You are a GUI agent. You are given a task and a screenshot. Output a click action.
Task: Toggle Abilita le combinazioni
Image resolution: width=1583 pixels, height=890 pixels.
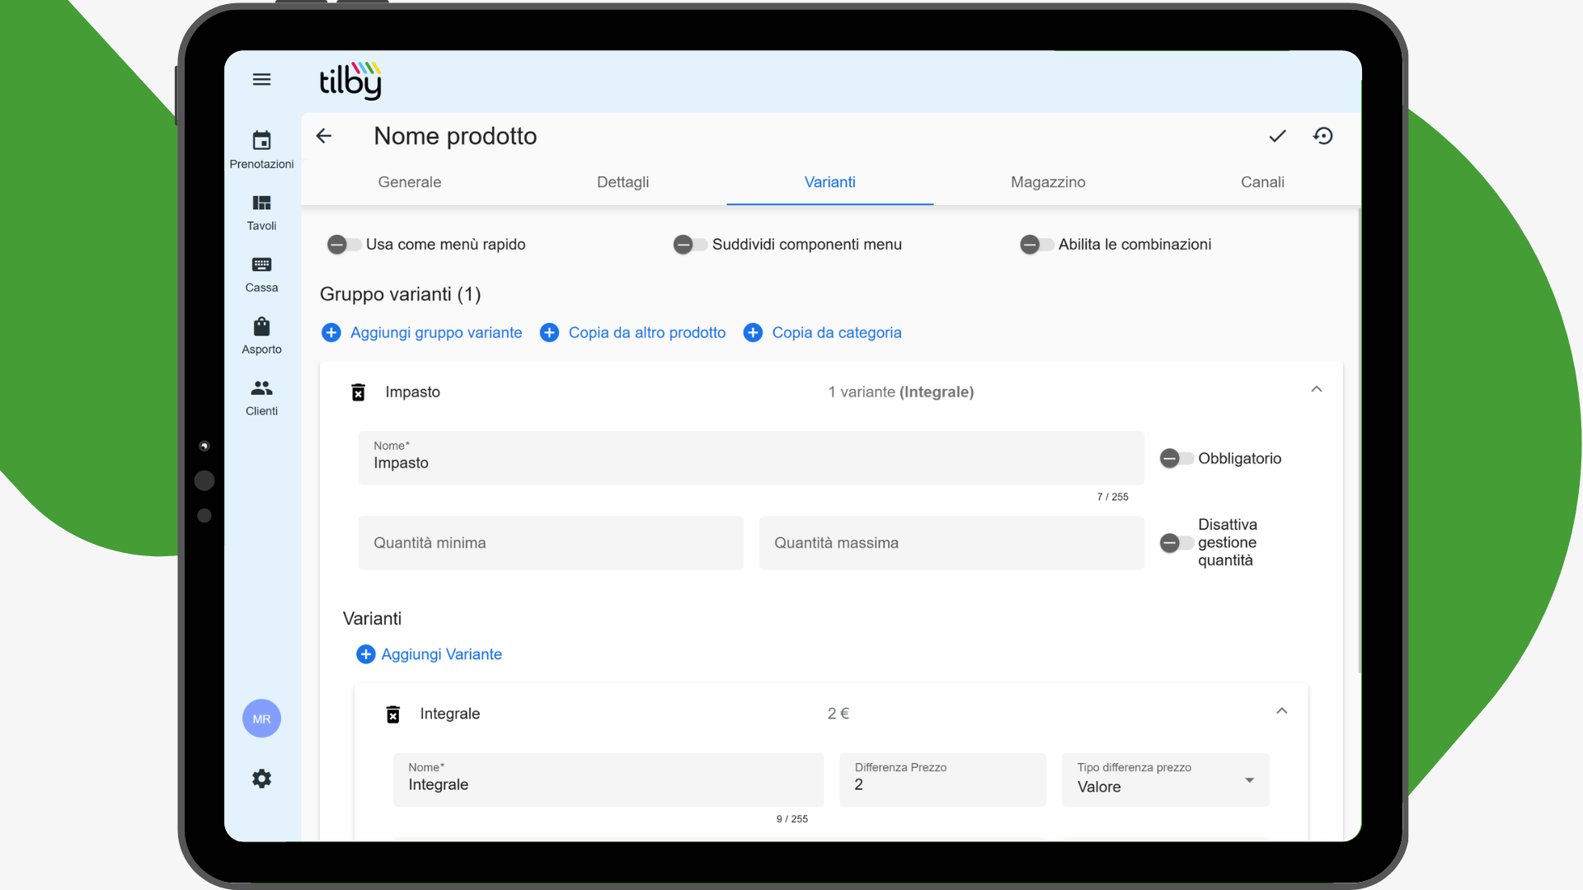(1036, 245)
